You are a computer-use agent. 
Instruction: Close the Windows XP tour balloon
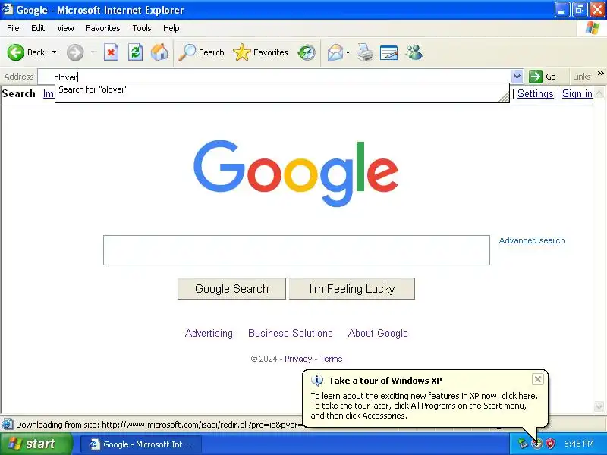pyautogui.click(x=538, y=379)
